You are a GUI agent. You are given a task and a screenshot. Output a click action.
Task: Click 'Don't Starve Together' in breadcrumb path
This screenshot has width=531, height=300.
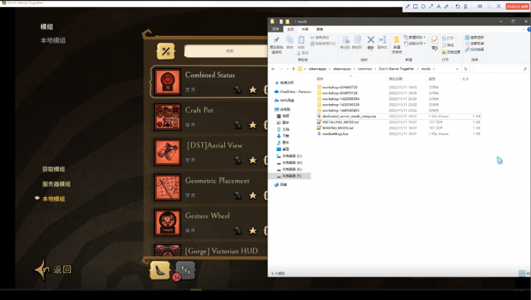tap(397, 69)
